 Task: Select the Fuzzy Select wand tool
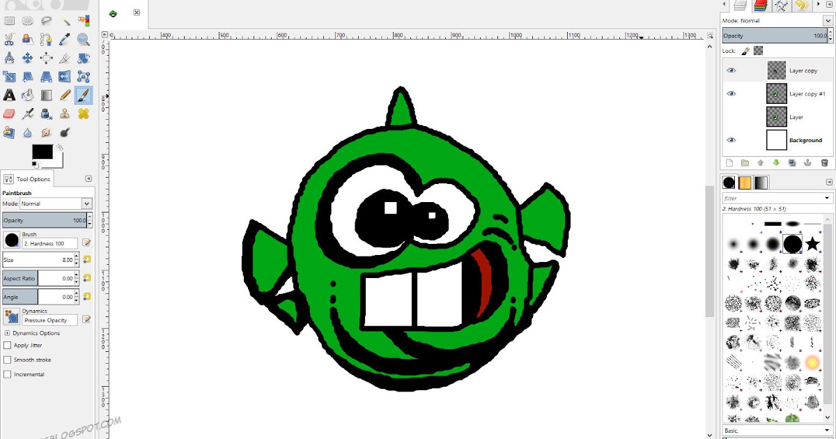66,20
